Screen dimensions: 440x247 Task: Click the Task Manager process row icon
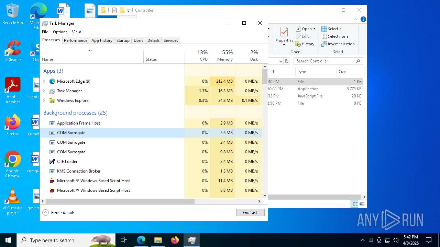click(52, 91)
